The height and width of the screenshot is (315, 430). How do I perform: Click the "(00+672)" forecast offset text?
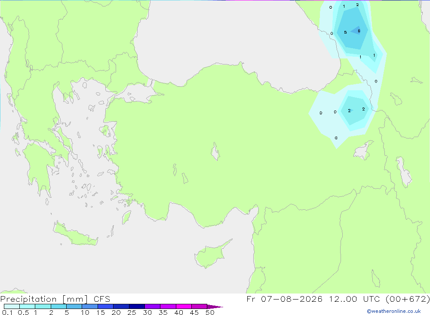[x=408, y=299]
